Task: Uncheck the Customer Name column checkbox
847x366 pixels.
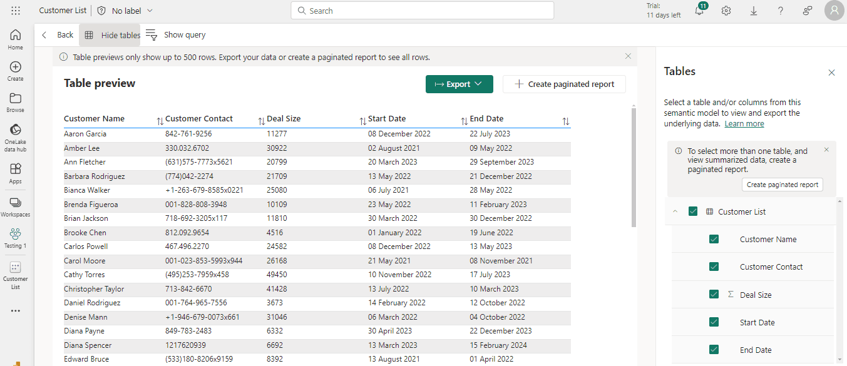Action: click(x=714, y=239)
